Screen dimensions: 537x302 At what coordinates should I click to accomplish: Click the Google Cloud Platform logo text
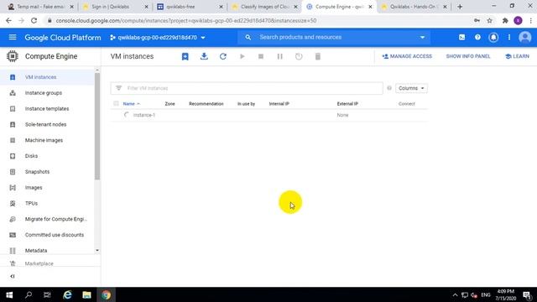pos(63,37)
